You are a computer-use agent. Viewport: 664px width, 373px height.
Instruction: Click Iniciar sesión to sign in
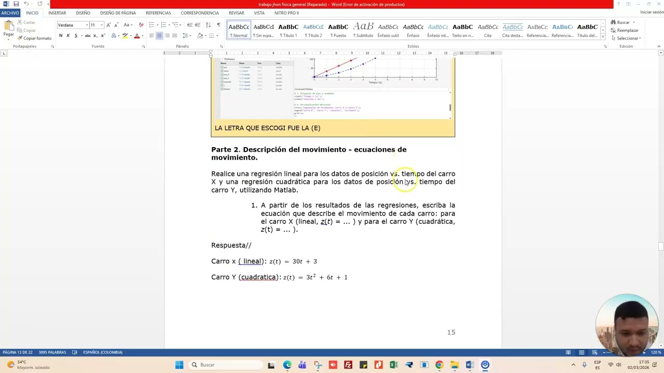click(652, 12)
